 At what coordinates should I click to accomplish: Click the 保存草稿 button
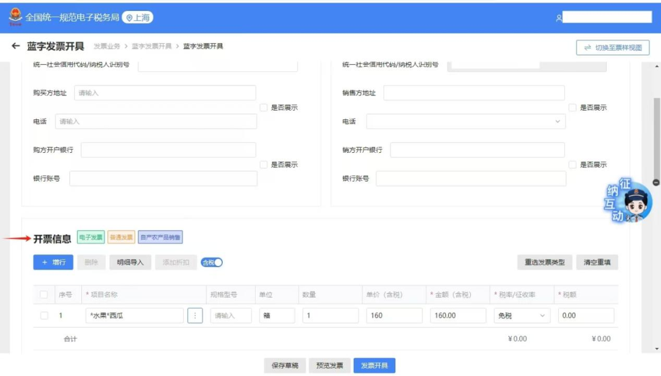coord(285,366)
